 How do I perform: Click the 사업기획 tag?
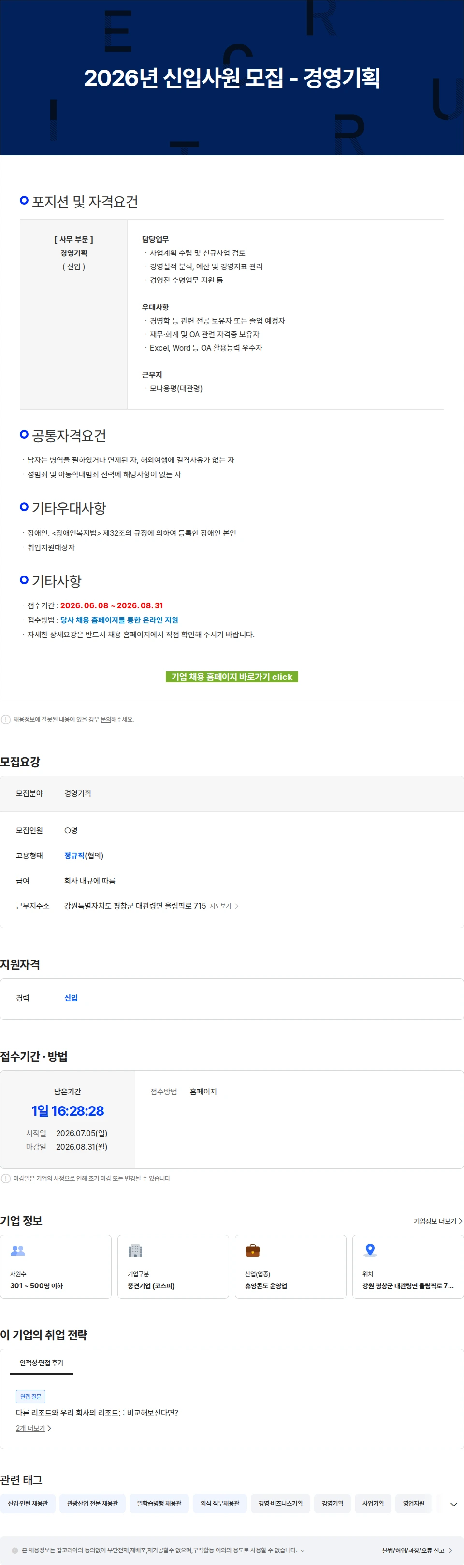click(373, 1503)
